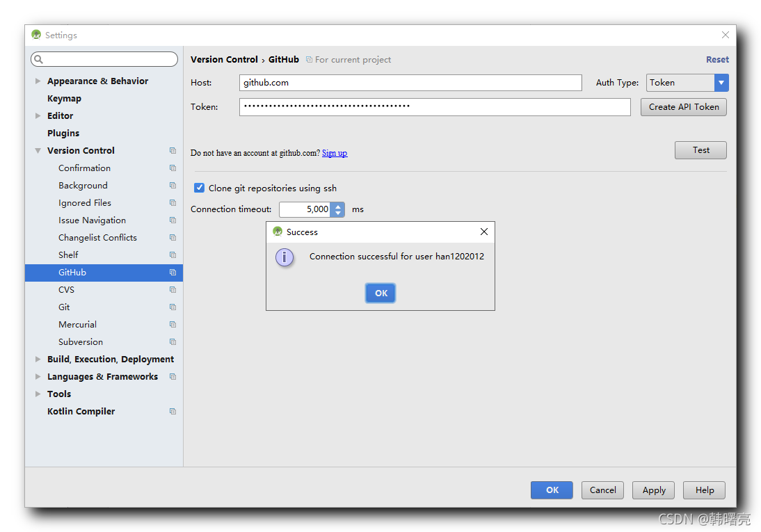
Task: Click the per-project icon beside Confirmation
Action: coord(173,168)
